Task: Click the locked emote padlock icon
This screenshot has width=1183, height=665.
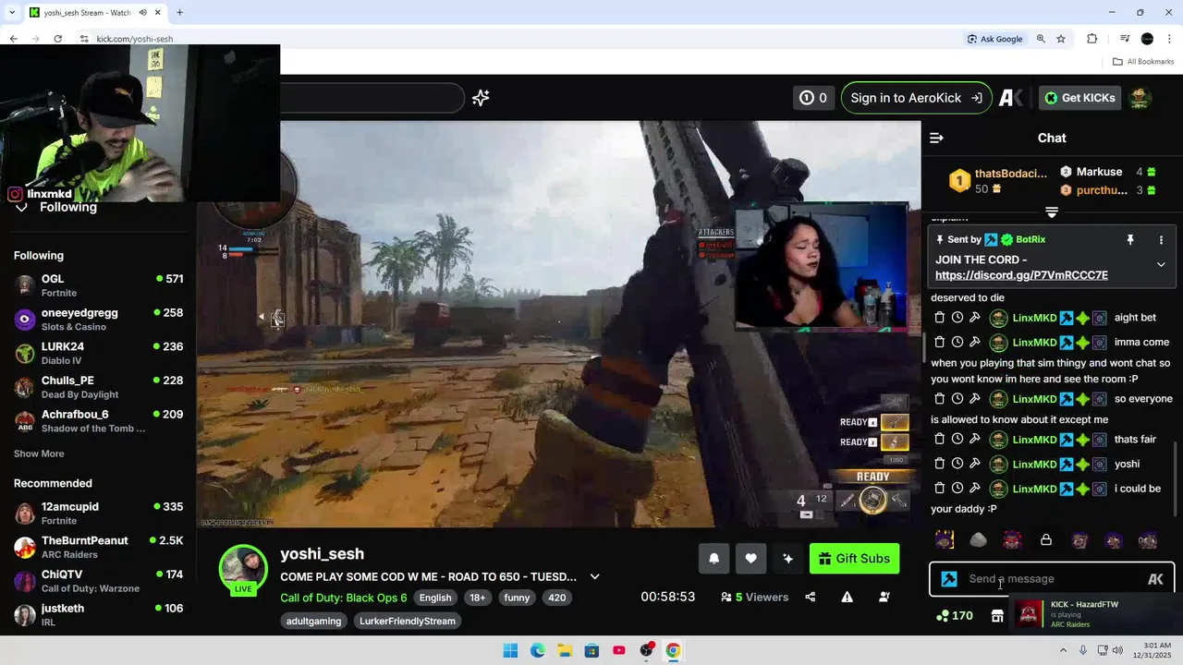Action: [x=1046, y=540]
